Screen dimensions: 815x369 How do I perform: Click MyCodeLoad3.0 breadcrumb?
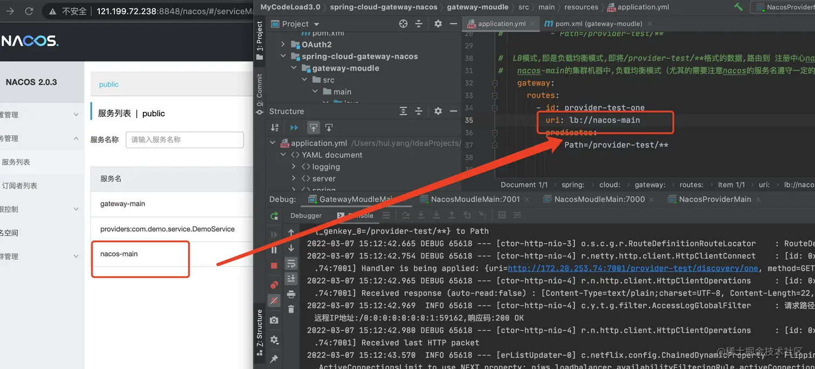pyautogui.click(x=290, y=7)
